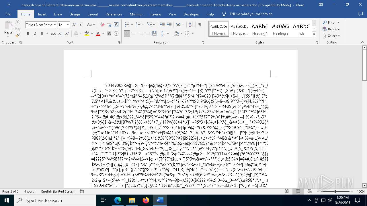Click Tell me what you want to do

coord(251,14)
